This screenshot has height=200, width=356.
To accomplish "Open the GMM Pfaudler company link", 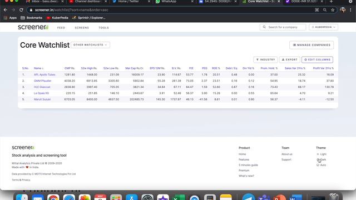I will click(42, 81).
